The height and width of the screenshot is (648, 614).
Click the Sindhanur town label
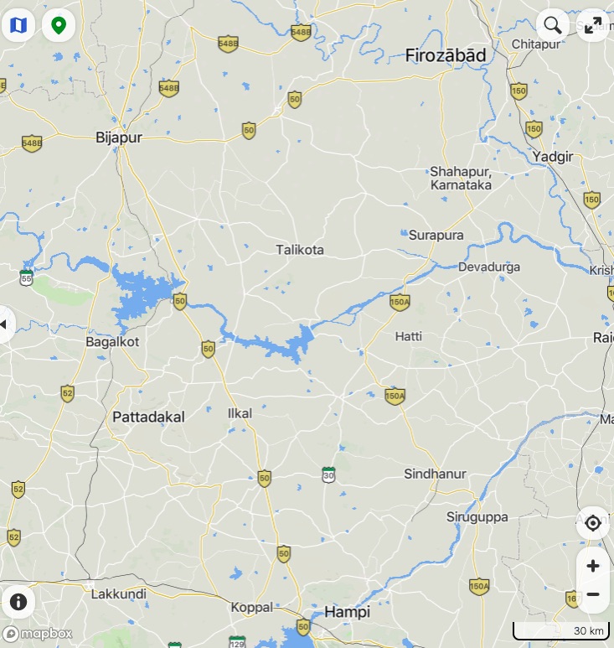pyautogui.click(x=435, y=474)
